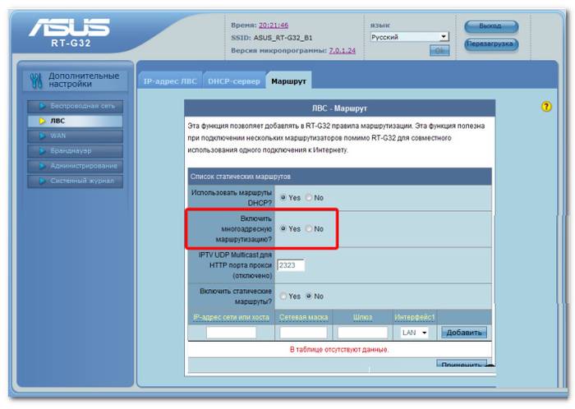This screenshot has height=409, width=575.
Task: Click the IP-адрес сети или хоста header link
Action: point(231,317)
